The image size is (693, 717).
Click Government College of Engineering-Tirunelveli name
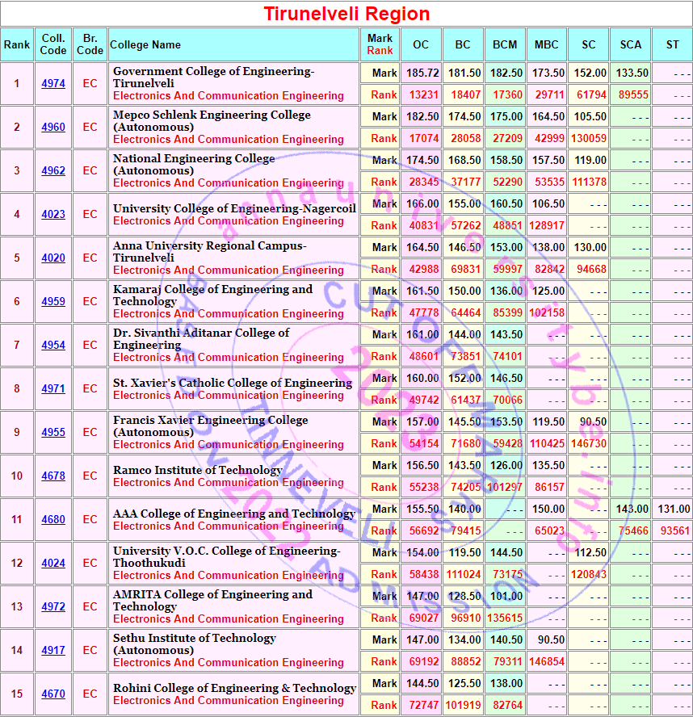point(213,78)
